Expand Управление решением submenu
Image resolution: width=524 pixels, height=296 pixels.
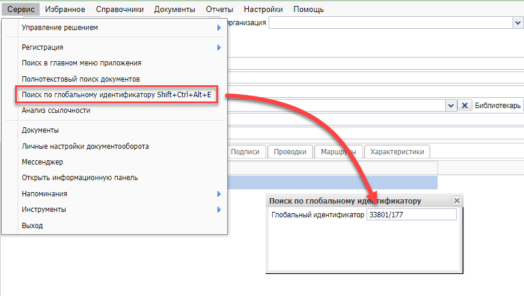pyautogui.click(x=219, y=28)
